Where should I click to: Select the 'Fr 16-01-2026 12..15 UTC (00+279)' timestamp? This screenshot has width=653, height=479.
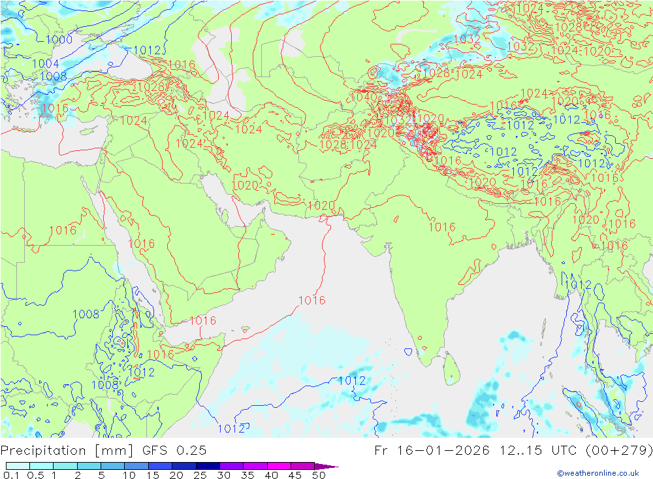[x=513, y=450]
